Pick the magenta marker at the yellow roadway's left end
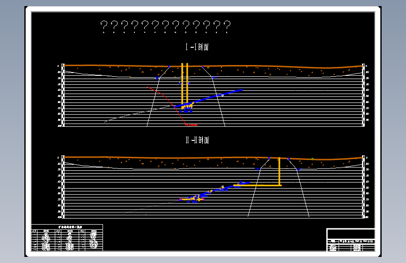406x263 pixels. [x=180, y=199]
